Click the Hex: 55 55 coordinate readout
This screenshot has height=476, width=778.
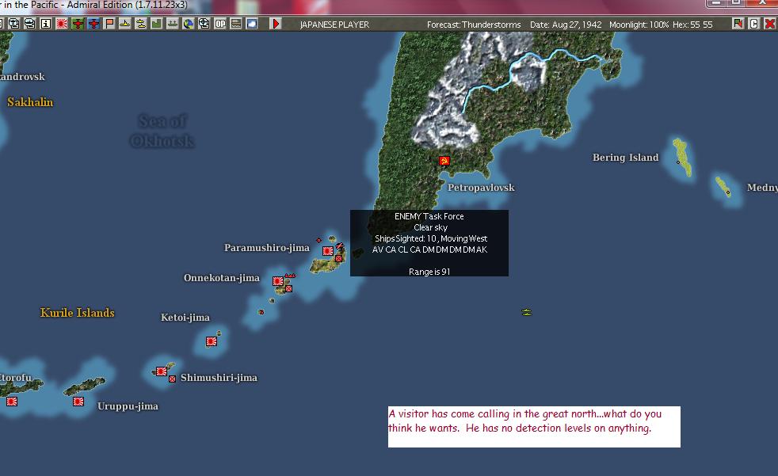tap(692, 25)
